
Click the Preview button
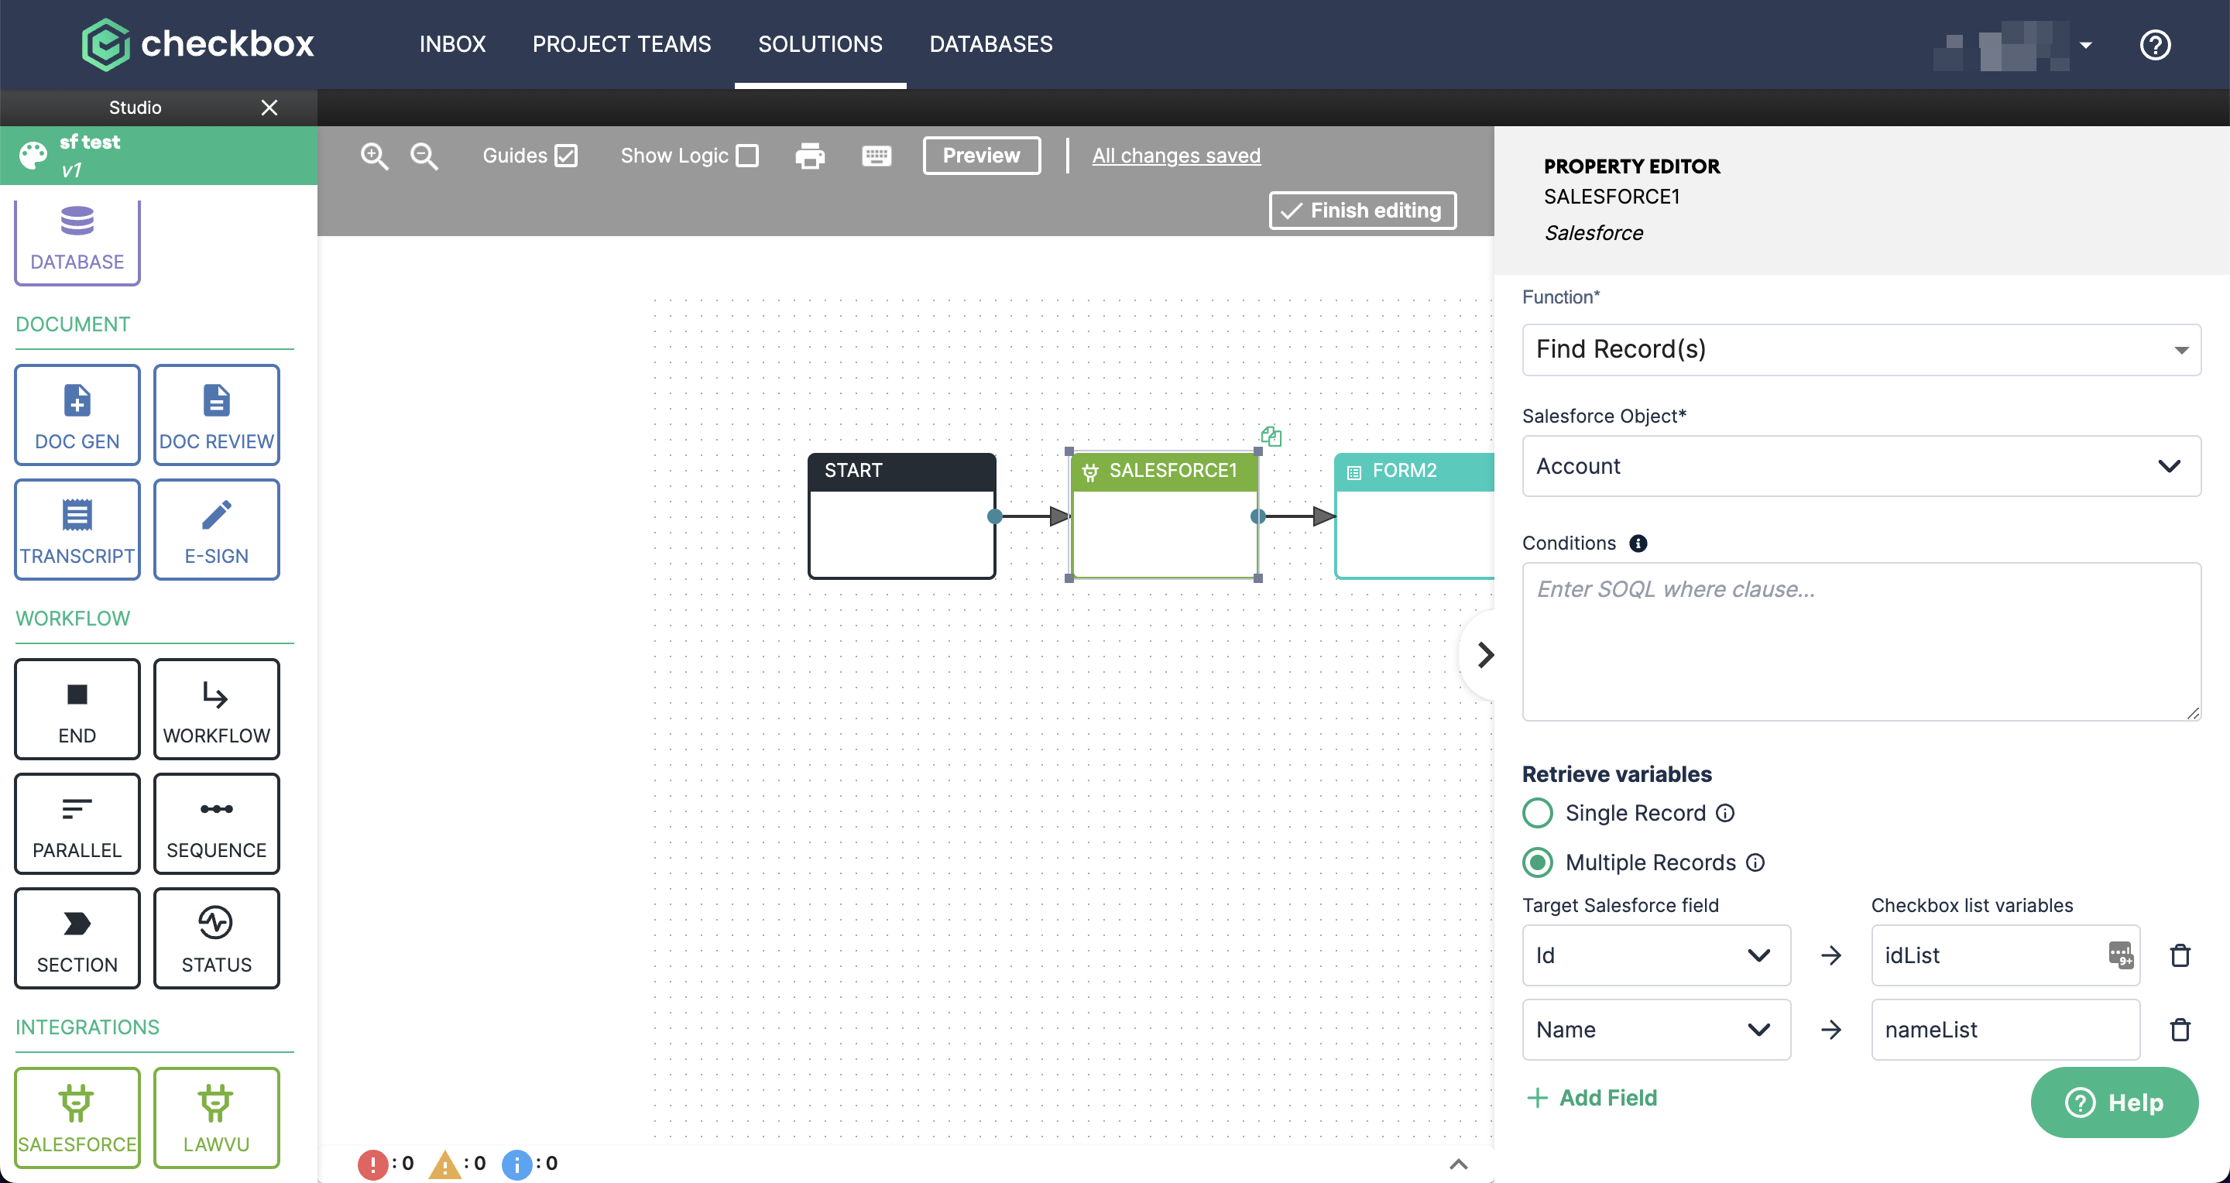coord(982,156)
